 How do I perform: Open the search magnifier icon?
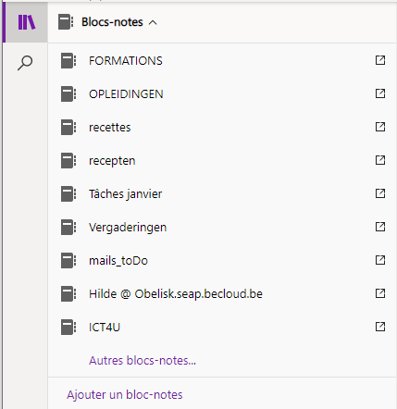tap(25, 63)
